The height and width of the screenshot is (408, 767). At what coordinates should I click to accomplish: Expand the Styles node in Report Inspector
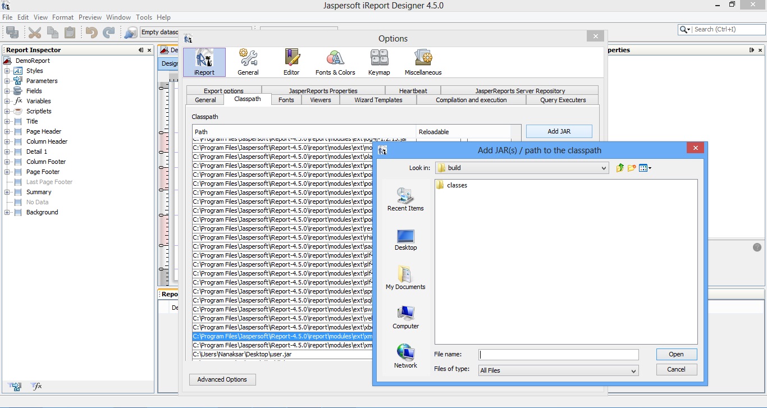pos(8,71)
